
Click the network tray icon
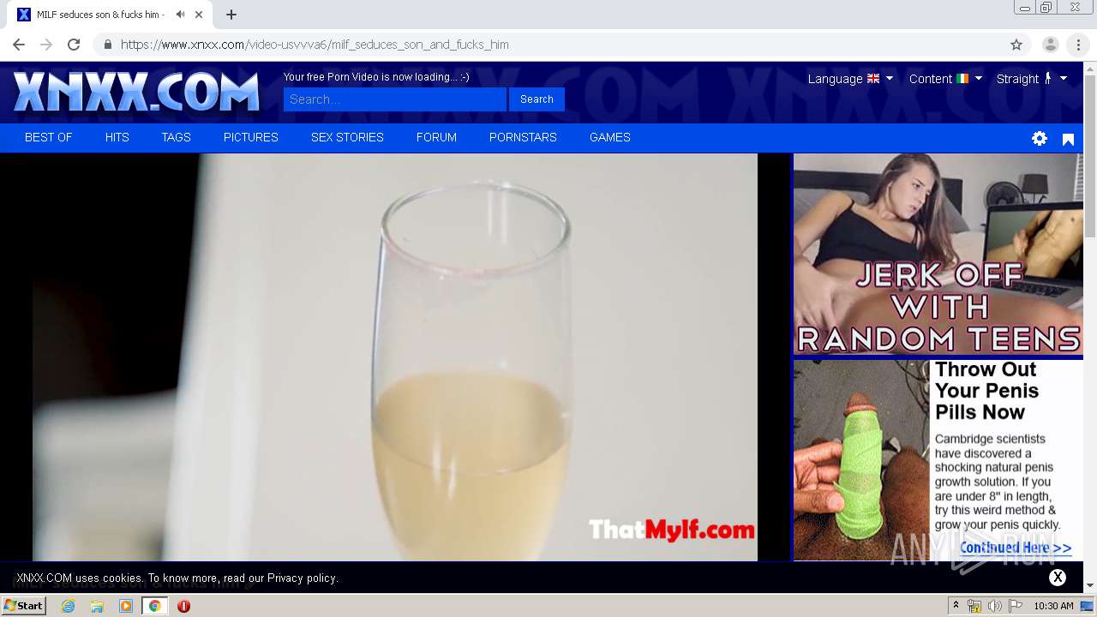[x=974, y=606]
